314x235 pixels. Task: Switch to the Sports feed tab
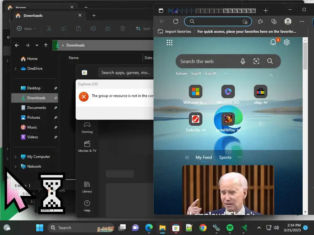(x=225, y=158)
